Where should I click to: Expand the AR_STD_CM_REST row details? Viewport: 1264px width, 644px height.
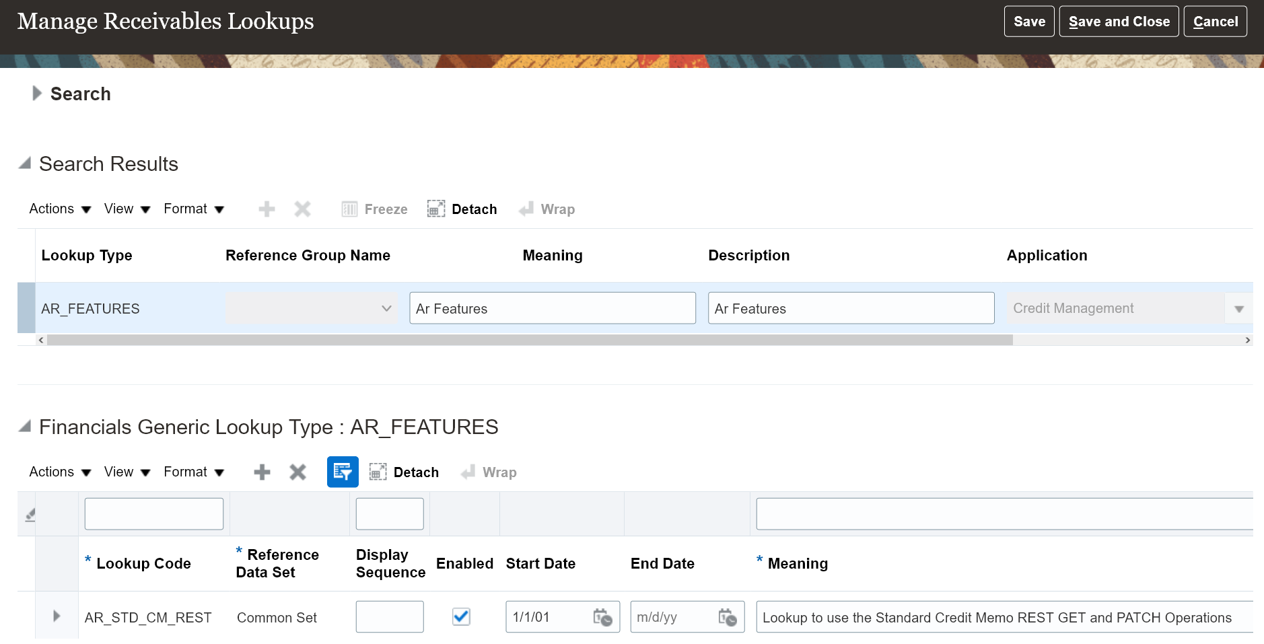tap(57, 616)
